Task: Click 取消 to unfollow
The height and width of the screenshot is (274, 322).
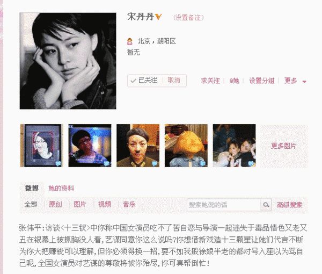Action: [174, 81]
